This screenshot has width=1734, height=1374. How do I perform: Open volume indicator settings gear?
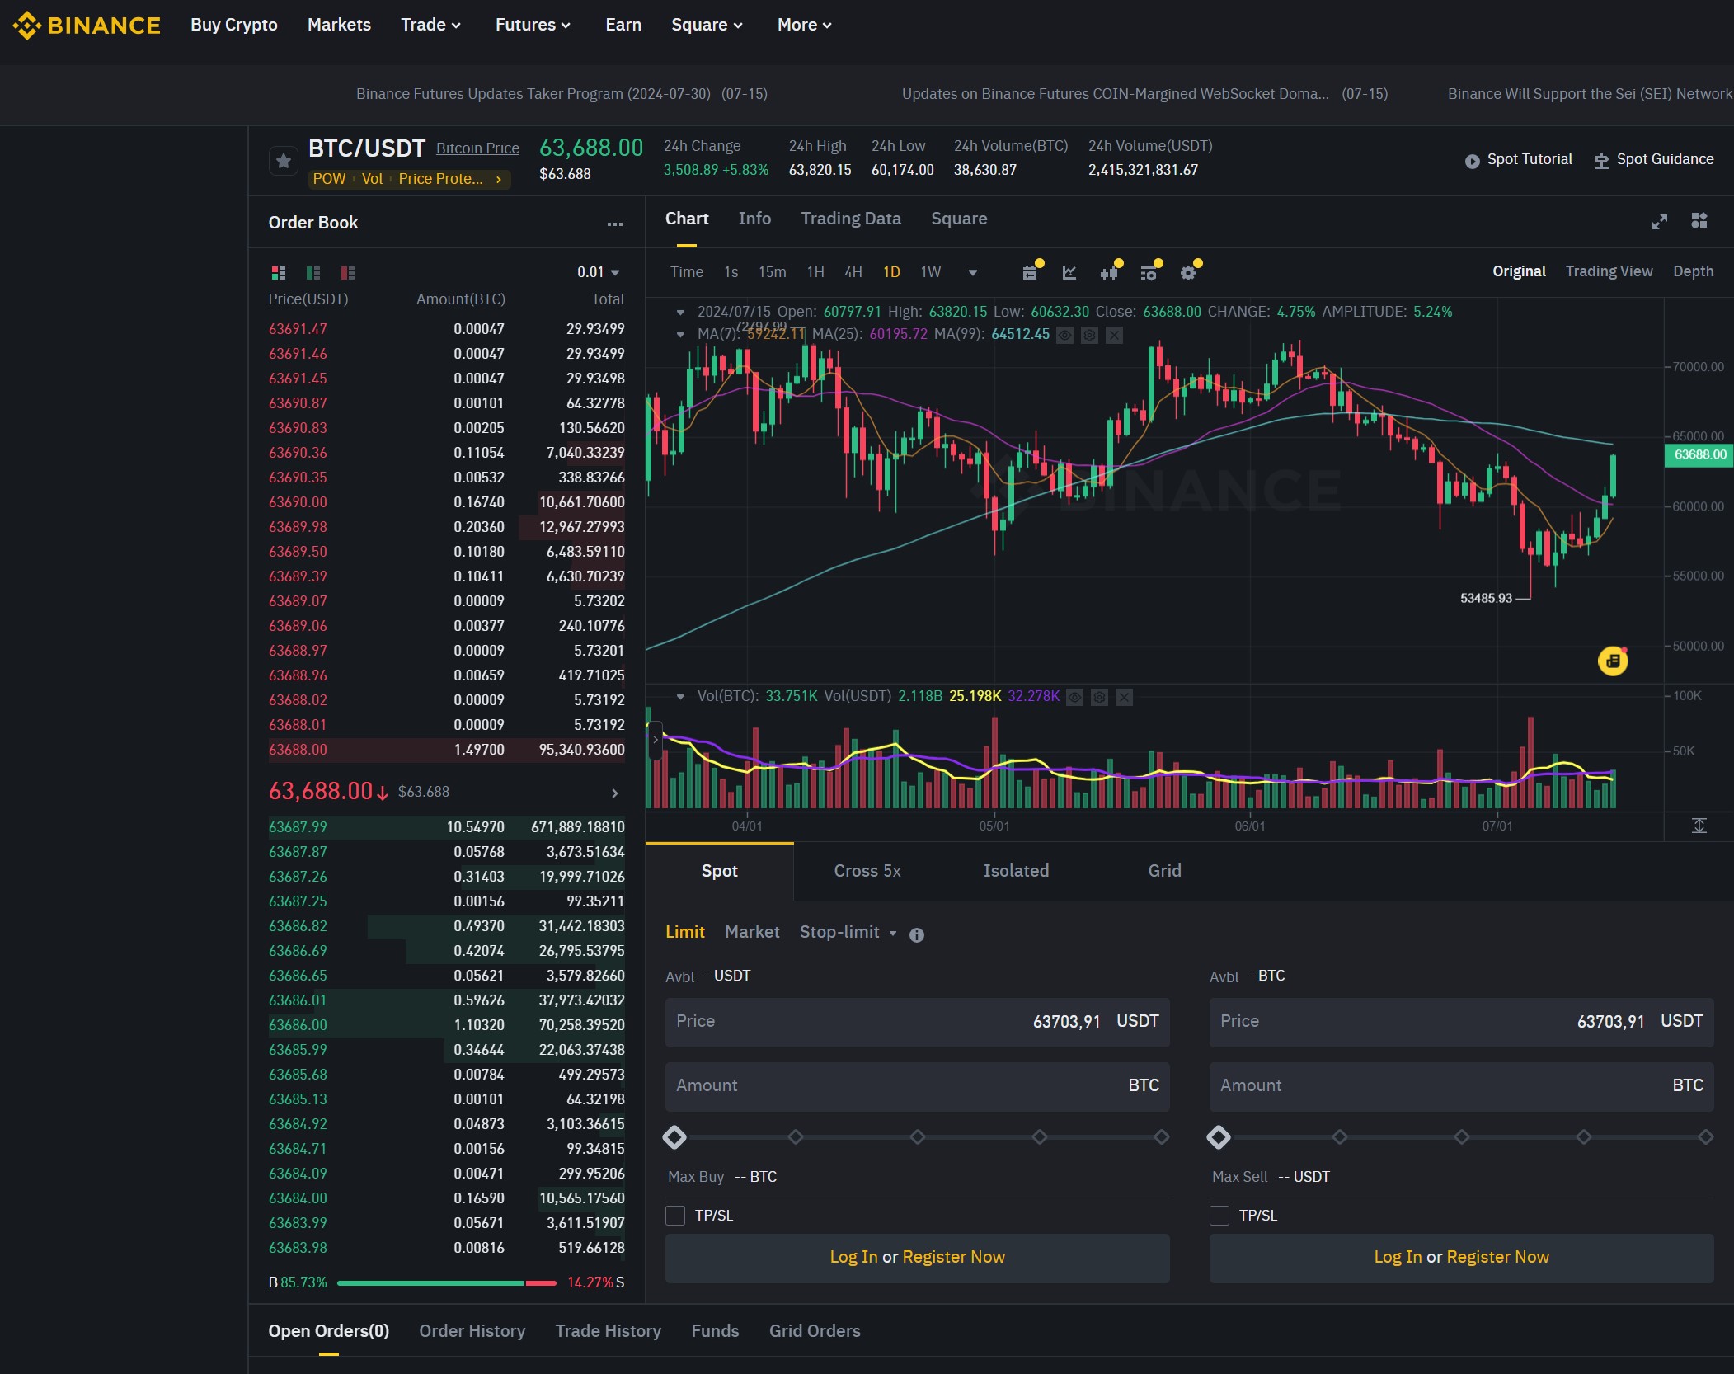point(1099,697)
